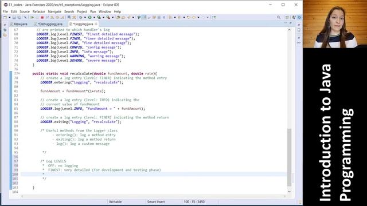367x206 pixels.
Task: Open the Window menu
Action: point(104,11)
